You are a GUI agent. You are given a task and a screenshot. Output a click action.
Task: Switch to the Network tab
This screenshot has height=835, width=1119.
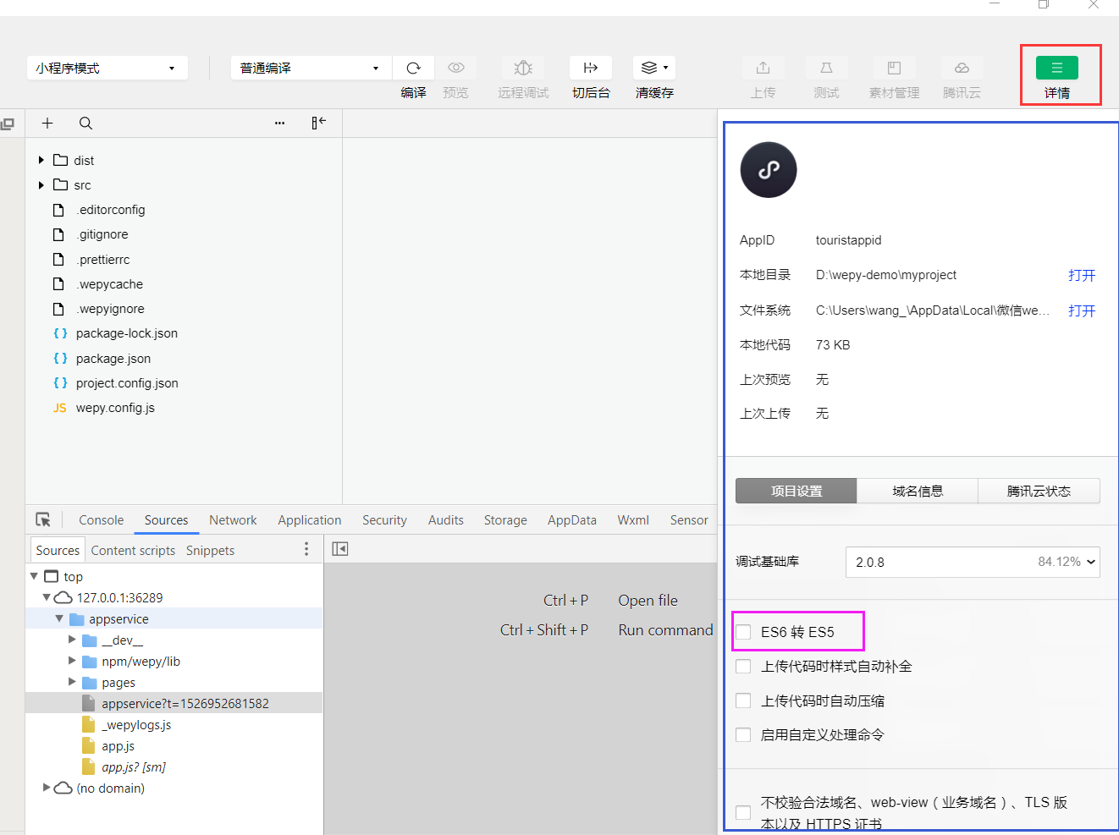(x=233, y=520)
